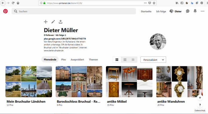Click the Dieter Müller name heading

pos(61,30)
